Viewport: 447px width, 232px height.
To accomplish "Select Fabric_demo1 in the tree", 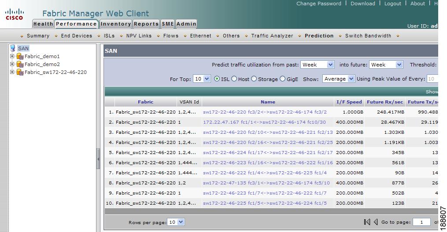I will (42, 56).
